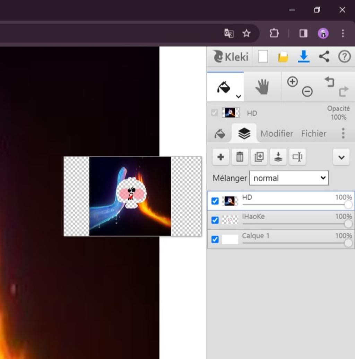Expand tool options arrow under paint bucket

pos(239,96)
